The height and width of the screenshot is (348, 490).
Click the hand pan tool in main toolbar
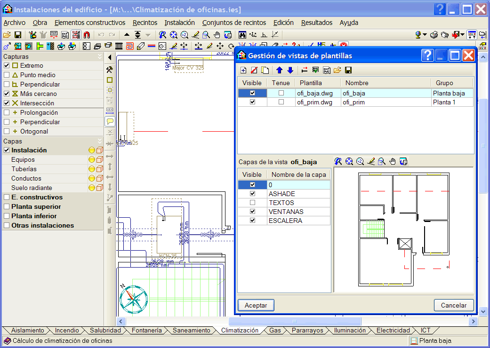217,35
